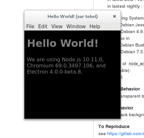Click 'Debian Bust' text in background page

pos(132,45)
